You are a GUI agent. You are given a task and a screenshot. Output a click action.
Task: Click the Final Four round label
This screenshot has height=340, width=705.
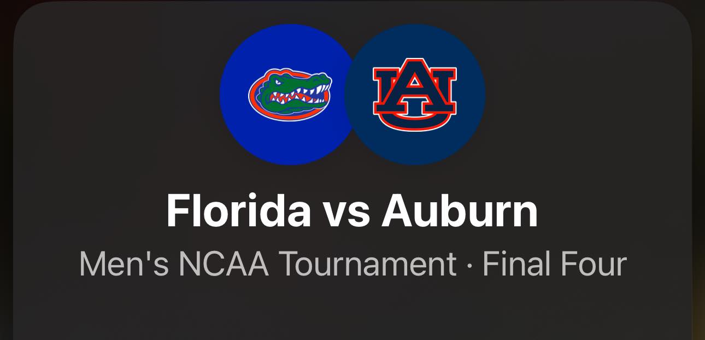(x=555, y=265)
